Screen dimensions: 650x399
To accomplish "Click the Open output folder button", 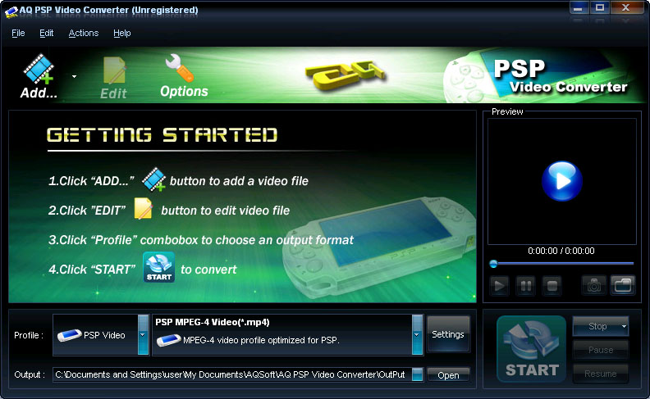I will click(448, 375).
